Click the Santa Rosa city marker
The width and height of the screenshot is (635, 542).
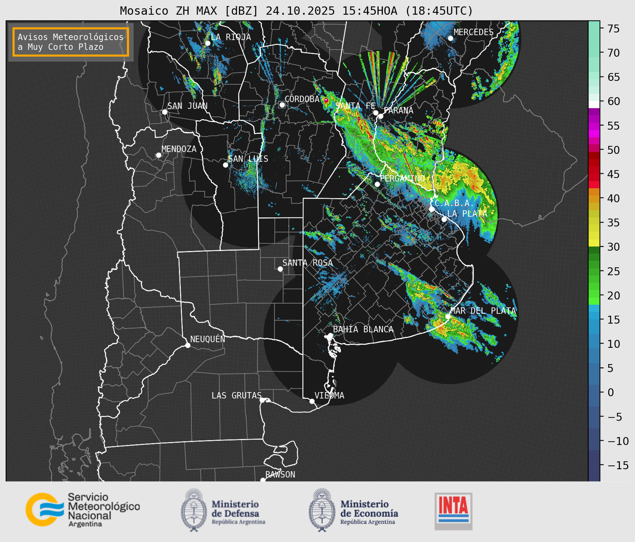click(280, 269)
